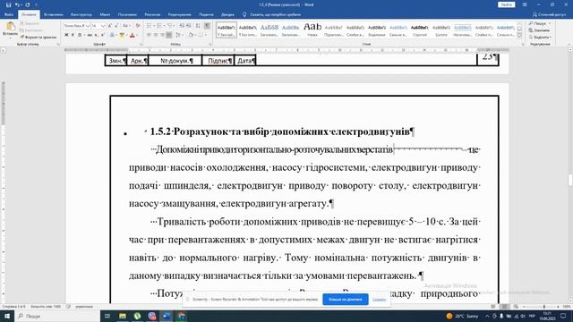Undo the last action

coord(17,4)
